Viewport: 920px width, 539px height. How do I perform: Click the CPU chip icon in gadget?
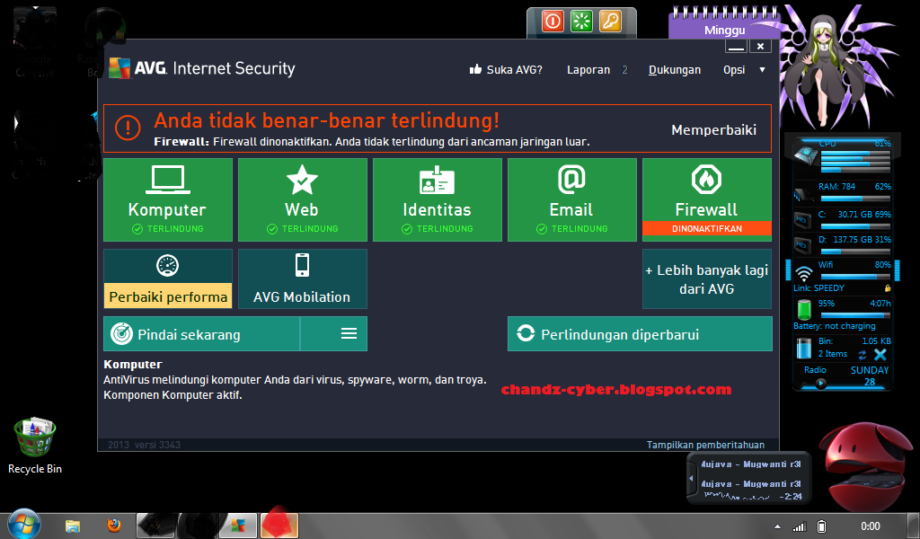click(805, 155)
